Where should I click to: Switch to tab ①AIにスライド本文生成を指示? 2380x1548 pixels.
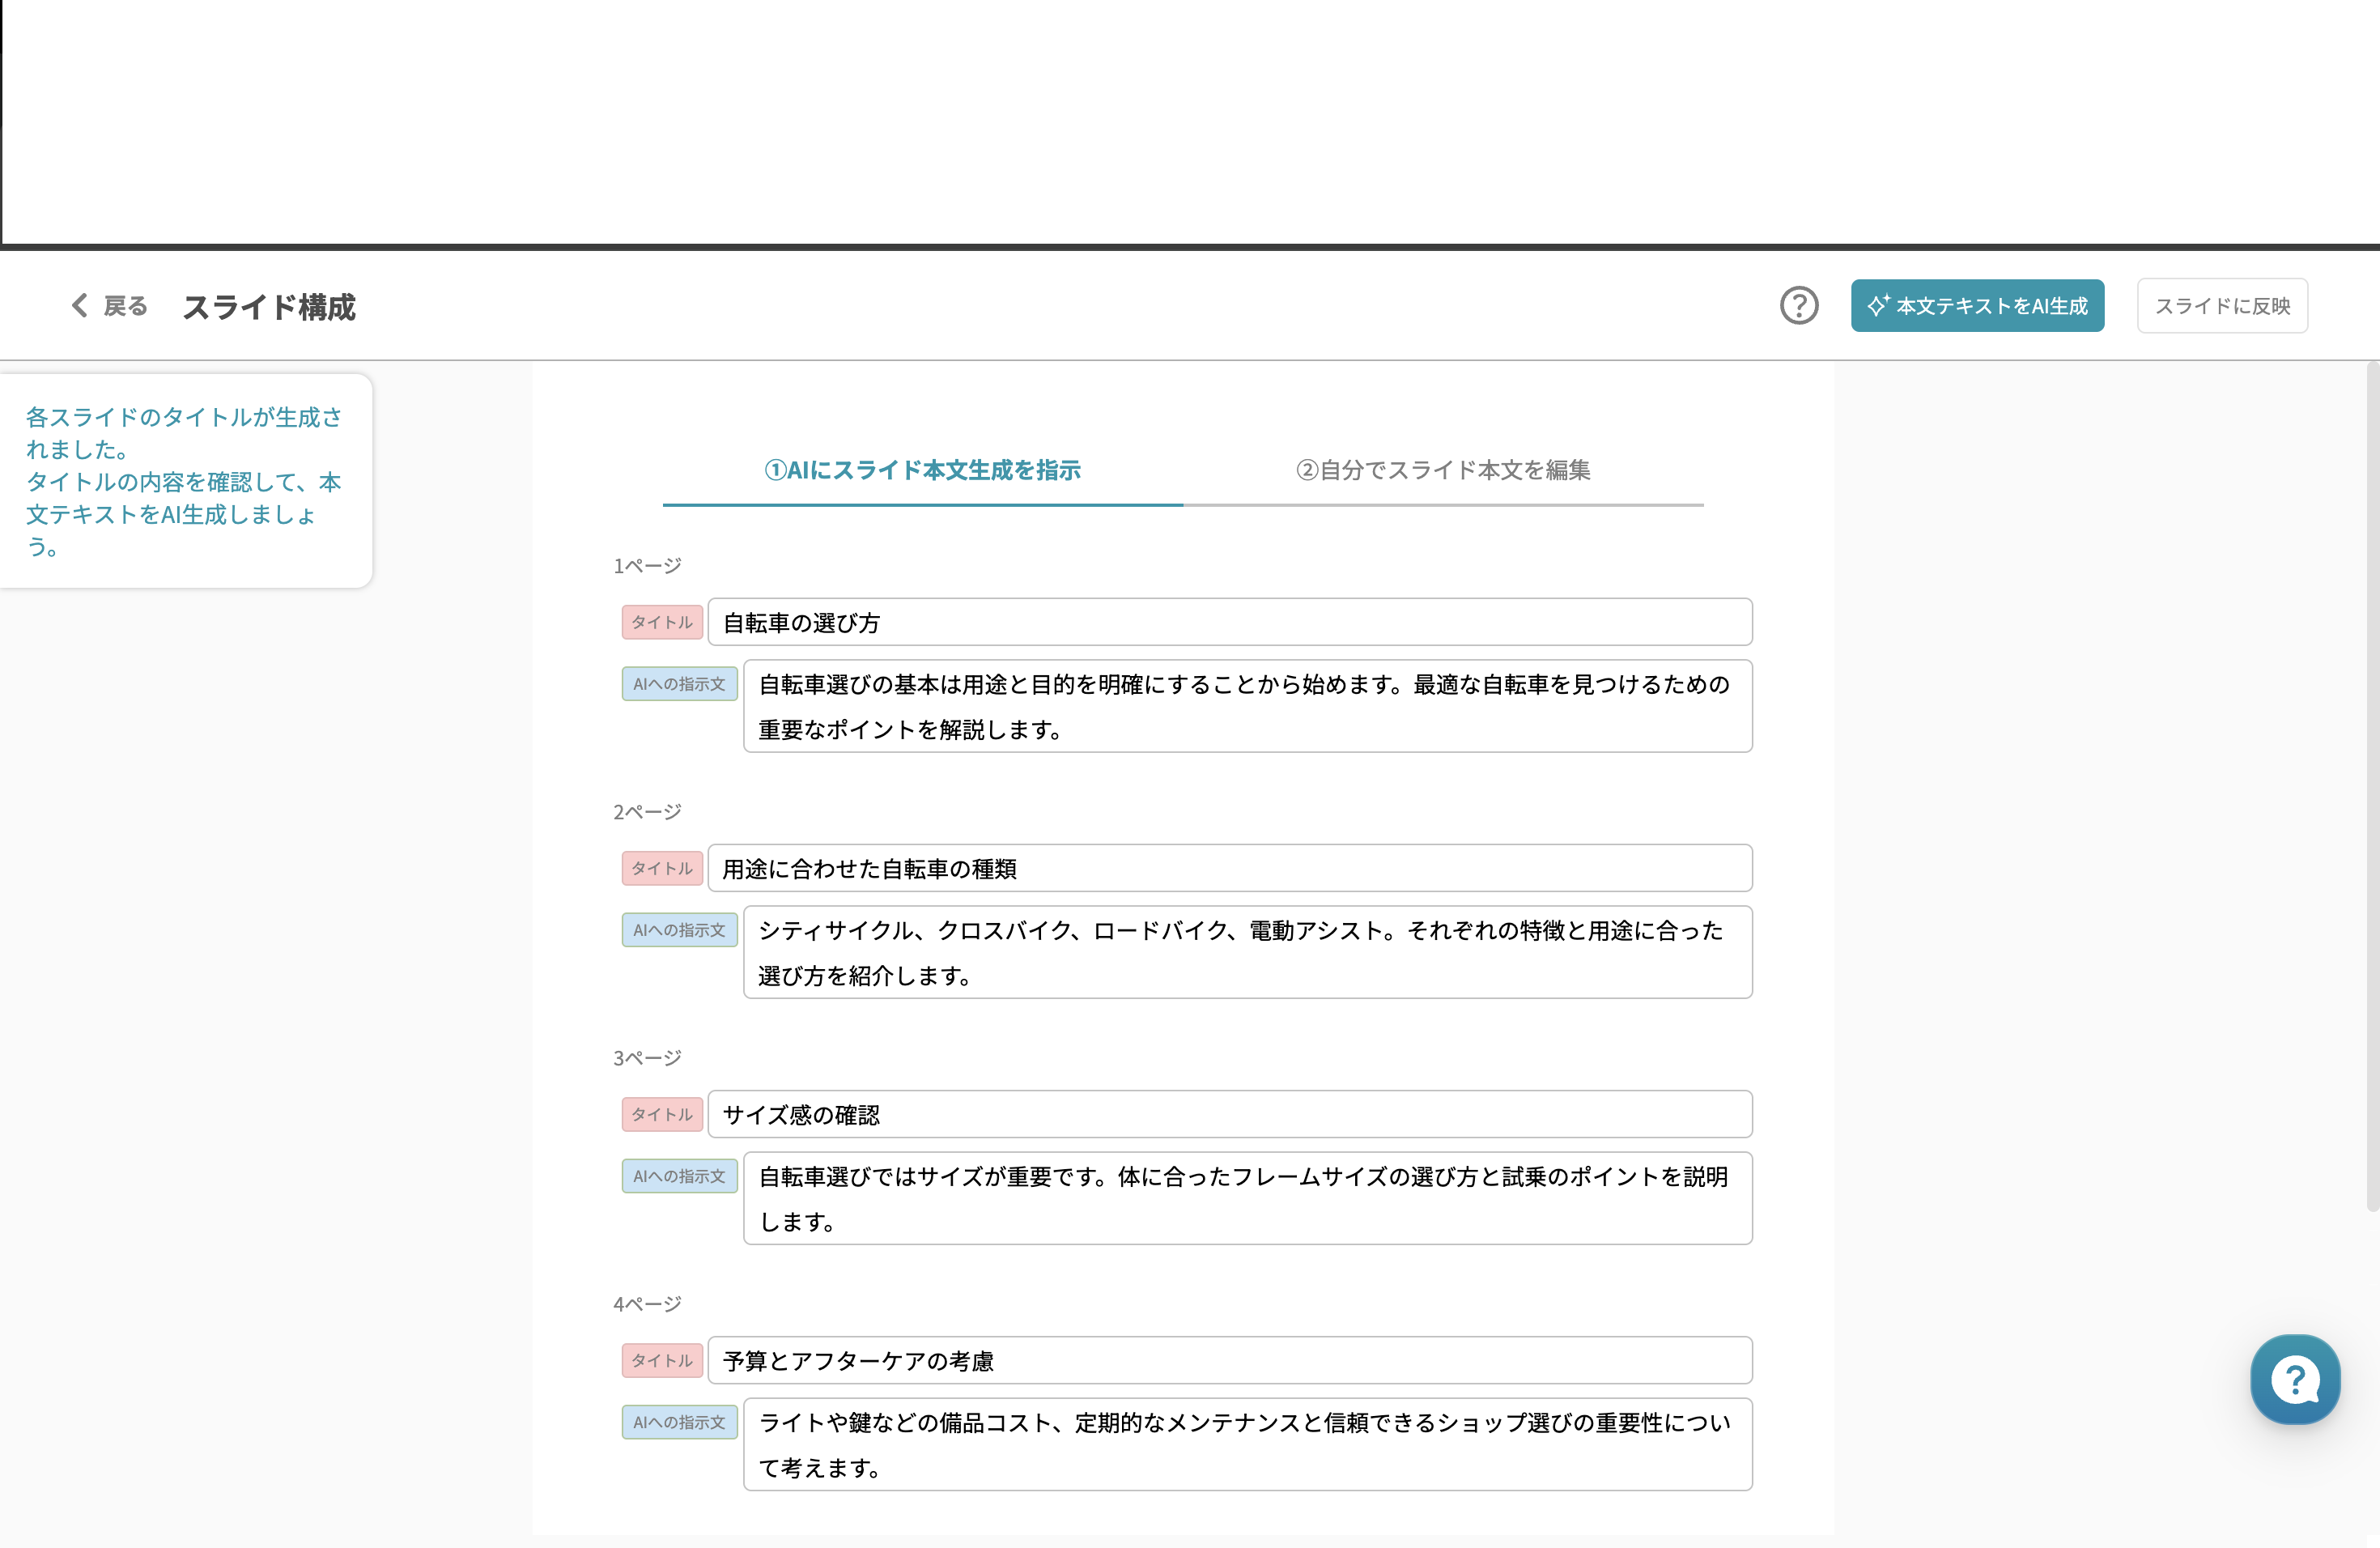point(923,471)
